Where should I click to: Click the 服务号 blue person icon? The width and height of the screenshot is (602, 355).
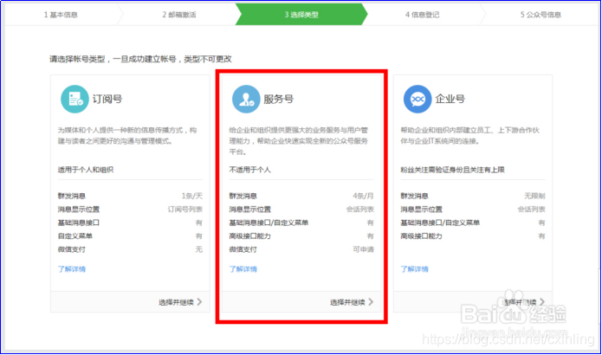coord(246,99)
